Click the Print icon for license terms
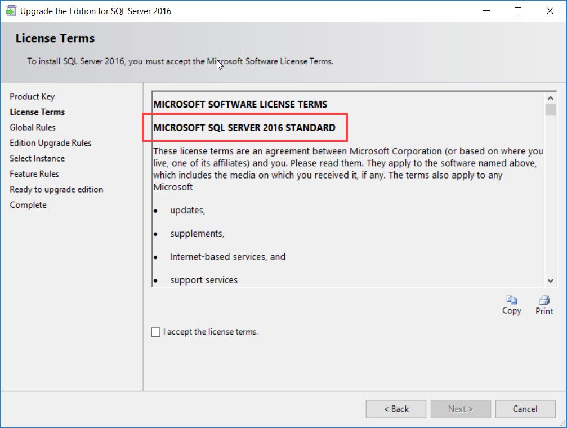 (544, 300)
